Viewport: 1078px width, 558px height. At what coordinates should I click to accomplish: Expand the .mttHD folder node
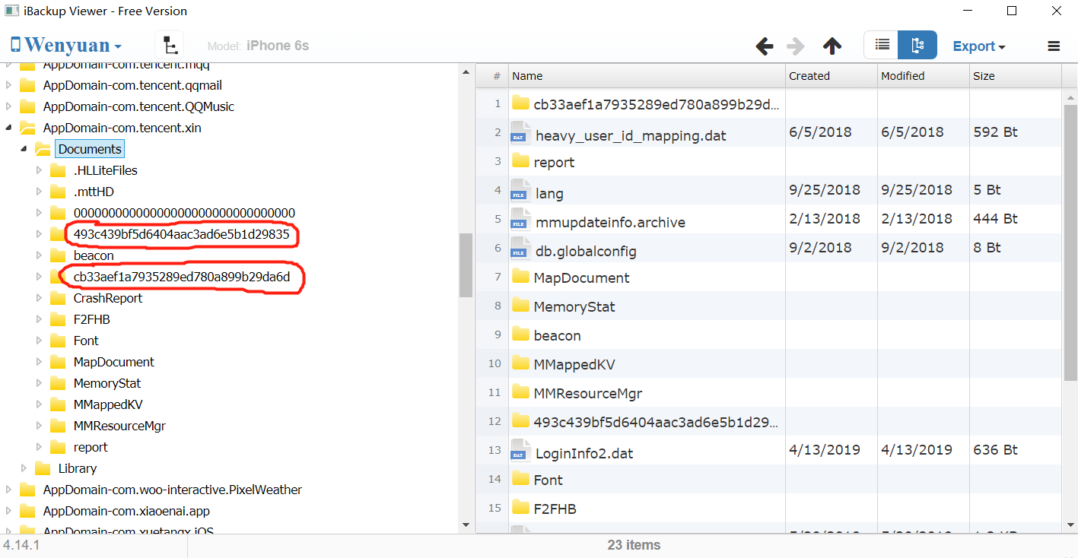[40, 192]
